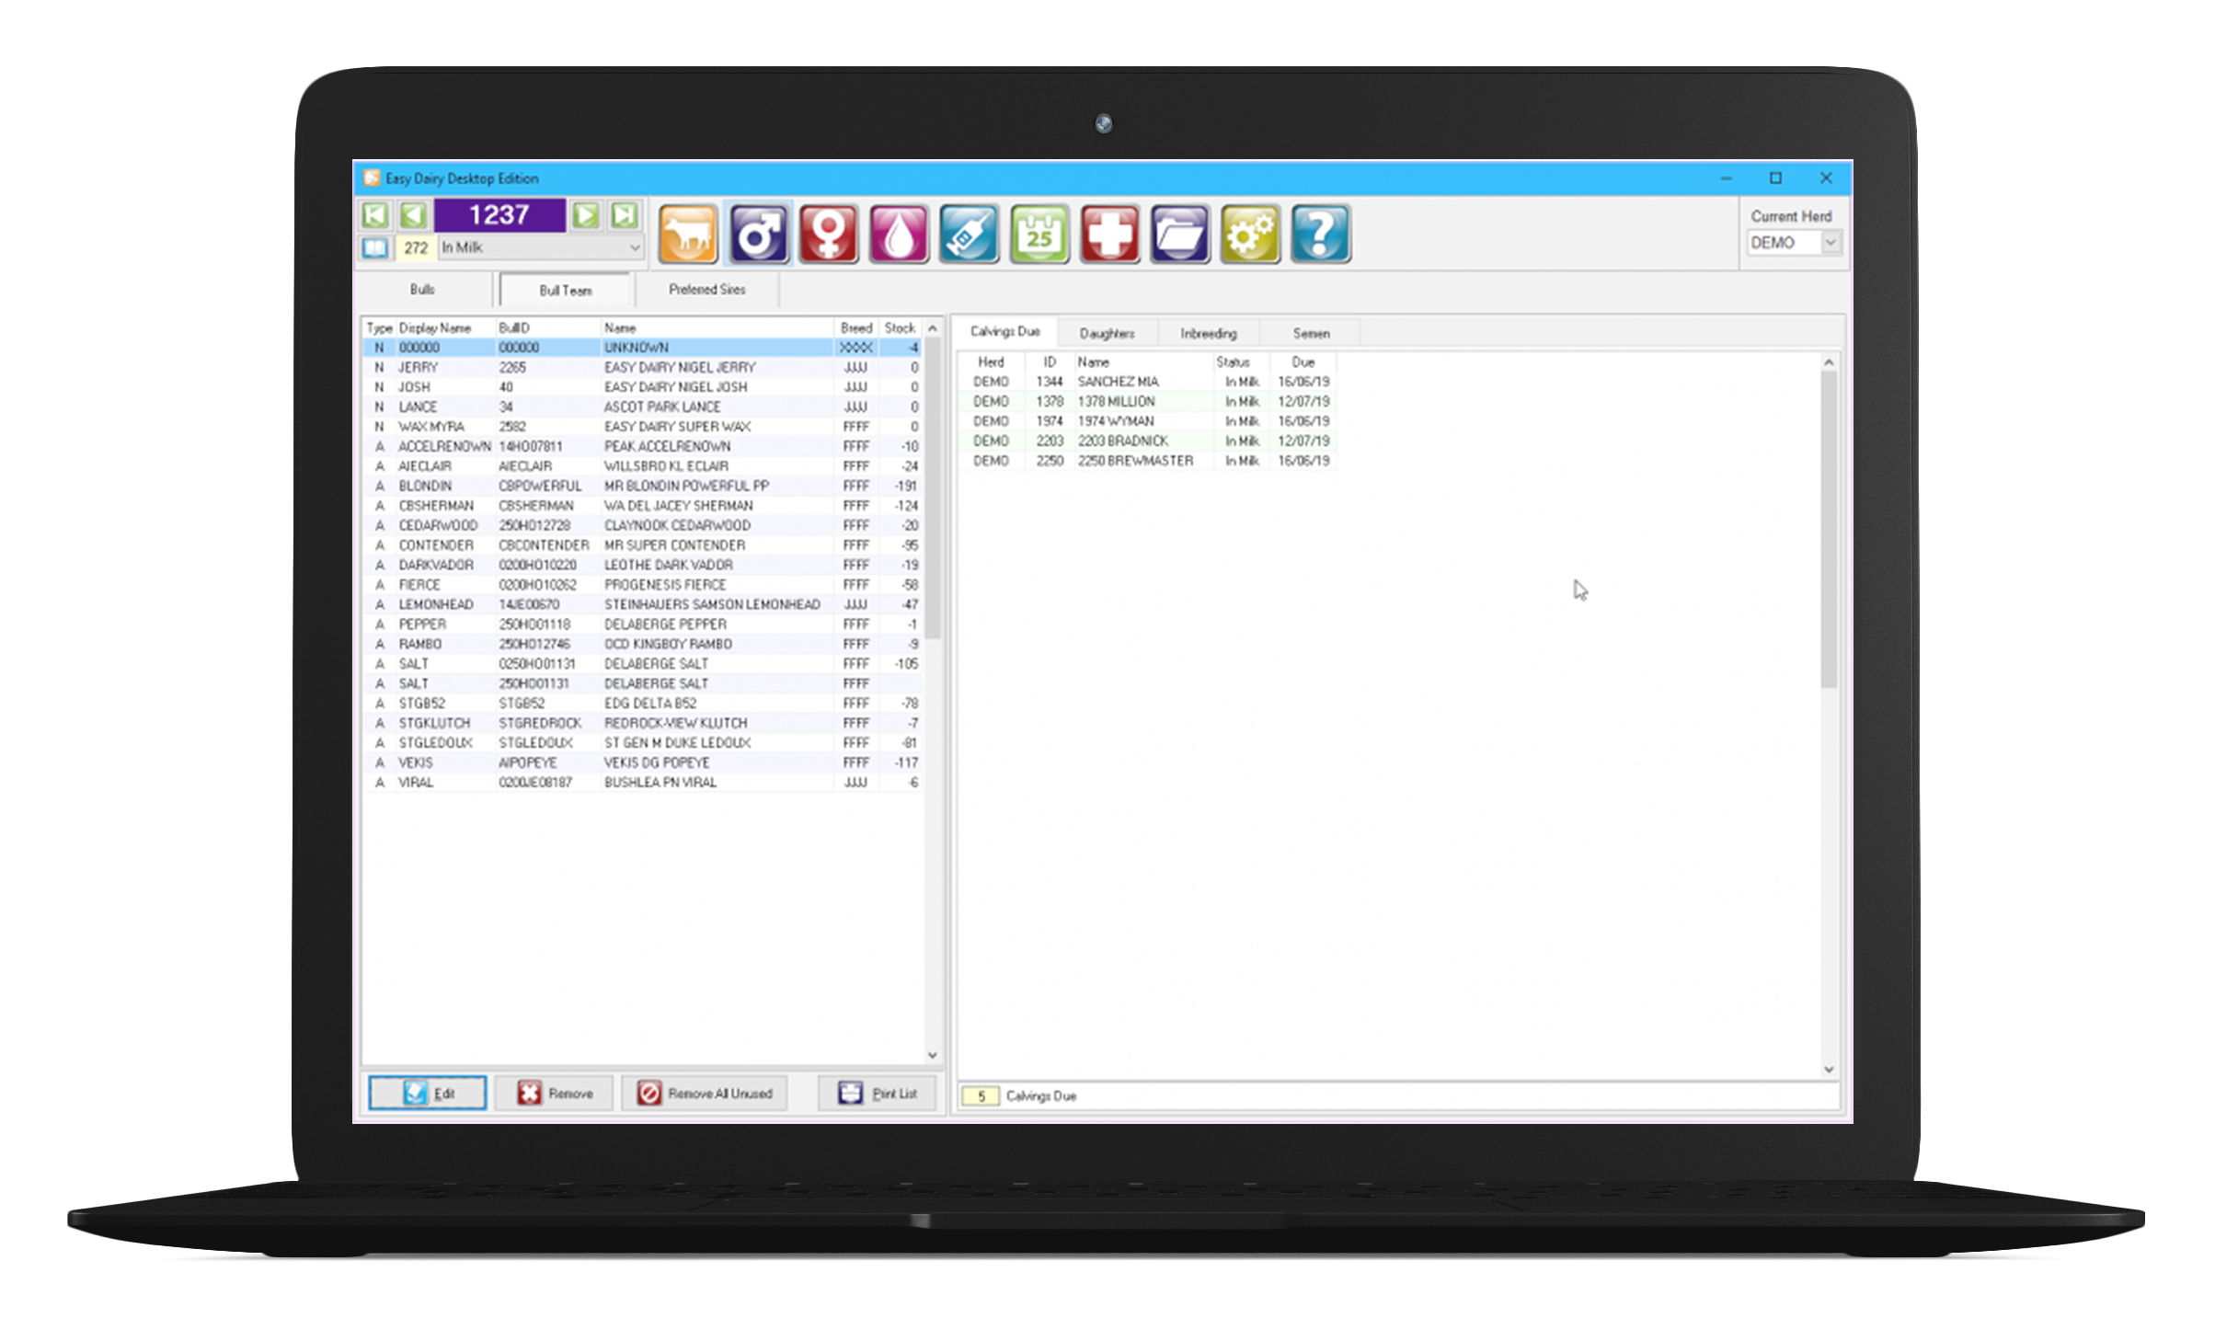Screen dimensions: 2238x1318
Task: Select the BLONDIN bull row
Action: 642,487
